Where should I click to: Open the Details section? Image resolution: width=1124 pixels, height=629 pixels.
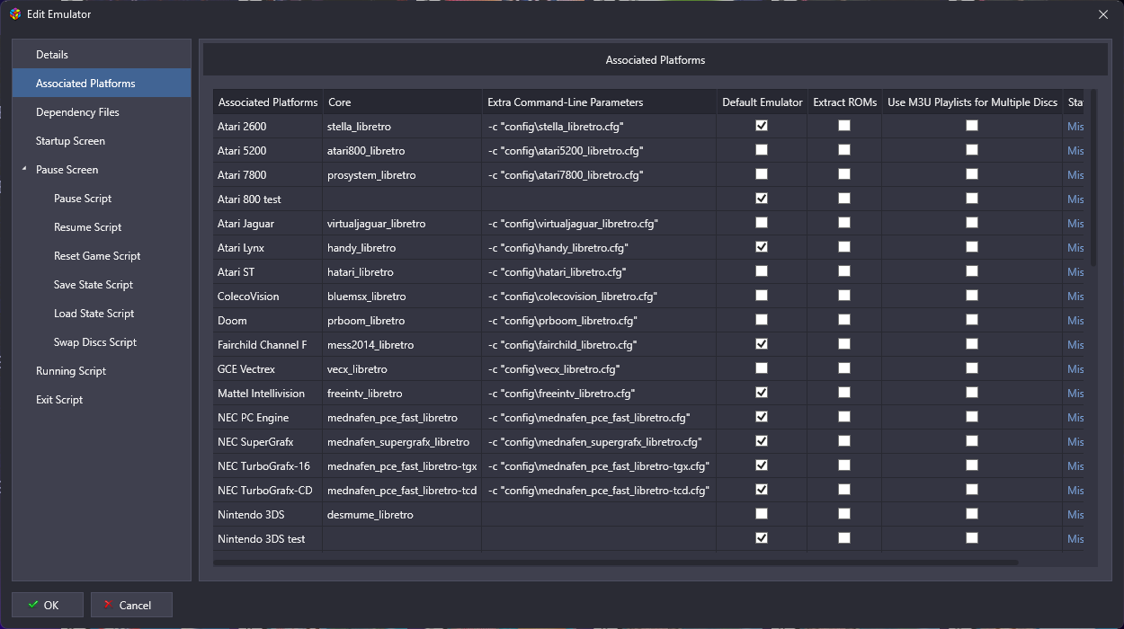52,55
